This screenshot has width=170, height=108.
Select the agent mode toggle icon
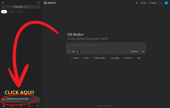click(74, 52)
